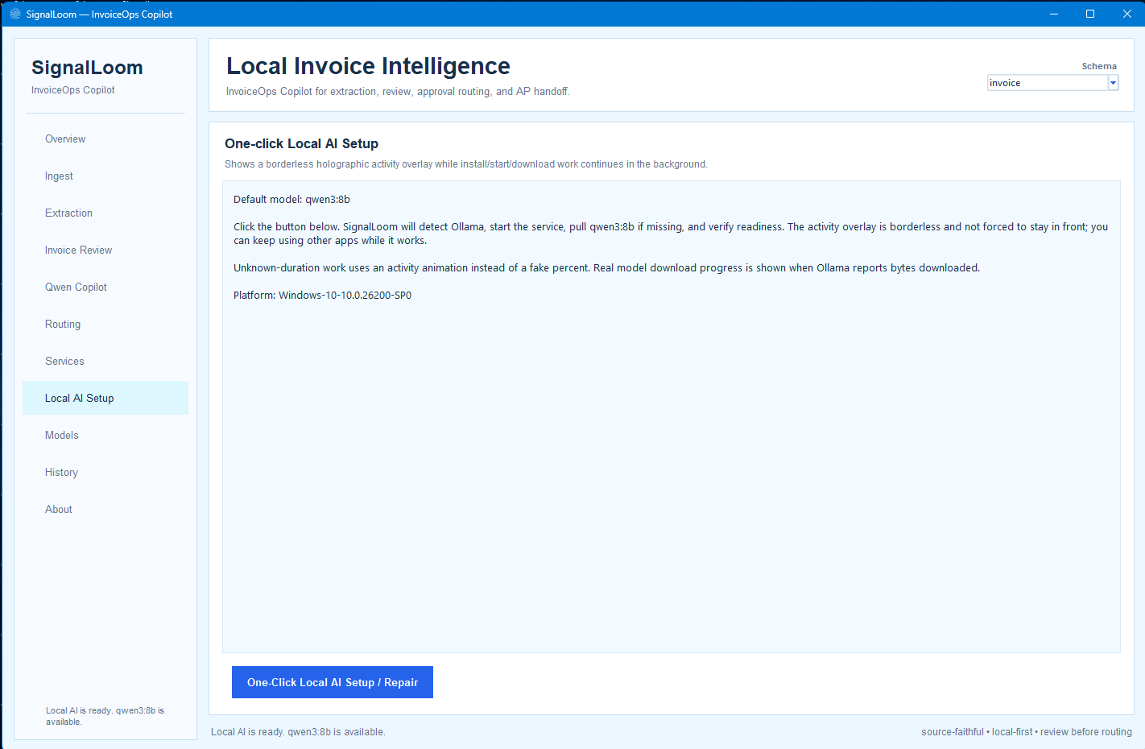Click the 'Local Invoice Intelligence' title
The height and width of the screenshot is (749, 1145).
click(x=368, y=66)
